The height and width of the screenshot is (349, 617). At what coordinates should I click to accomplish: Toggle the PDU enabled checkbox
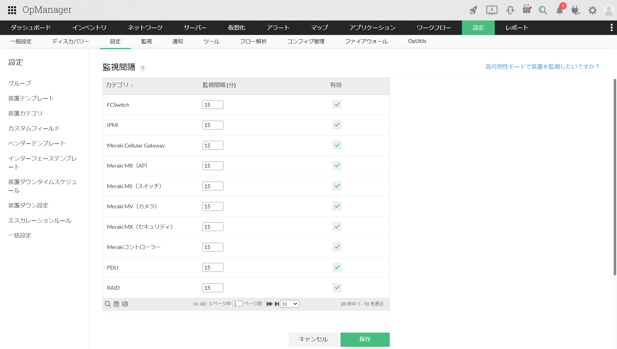[x=337, y=267]
